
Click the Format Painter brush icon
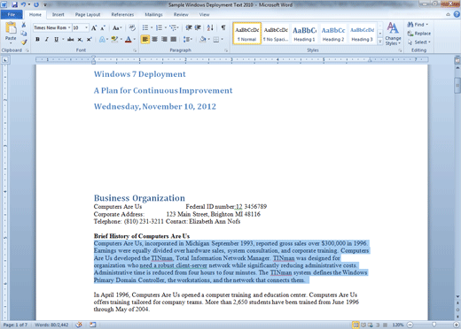[24, 42]
